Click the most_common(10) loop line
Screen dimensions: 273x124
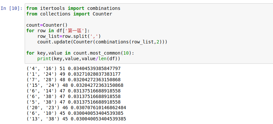pyautogui.click(x=80, y=53)
